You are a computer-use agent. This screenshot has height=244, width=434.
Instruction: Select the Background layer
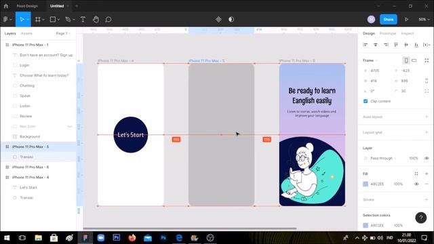38,137
